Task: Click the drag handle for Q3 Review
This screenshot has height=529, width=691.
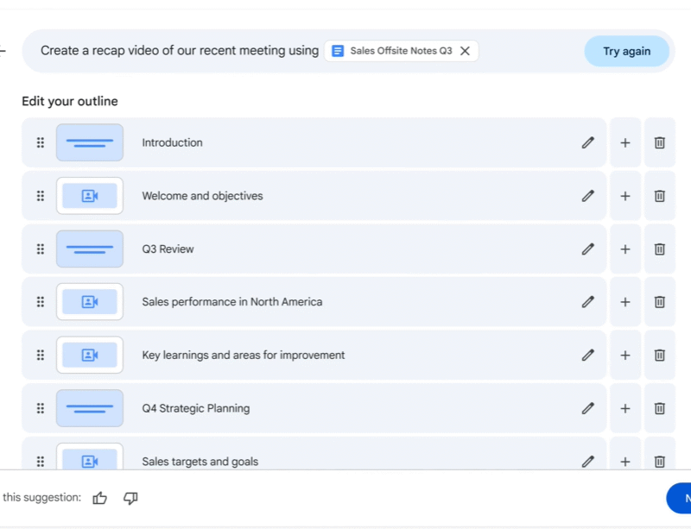Action: (x=40, y=249)
